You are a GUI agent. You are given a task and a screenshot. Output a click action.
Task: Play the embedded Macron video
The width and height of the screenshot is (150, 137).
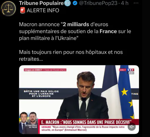click(x=79, y=99)
